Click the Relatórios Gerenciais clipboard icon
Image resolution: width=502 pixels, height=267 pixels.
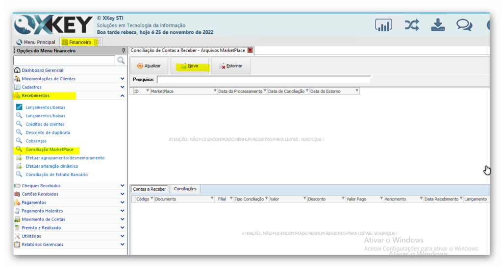pos(17,245)
